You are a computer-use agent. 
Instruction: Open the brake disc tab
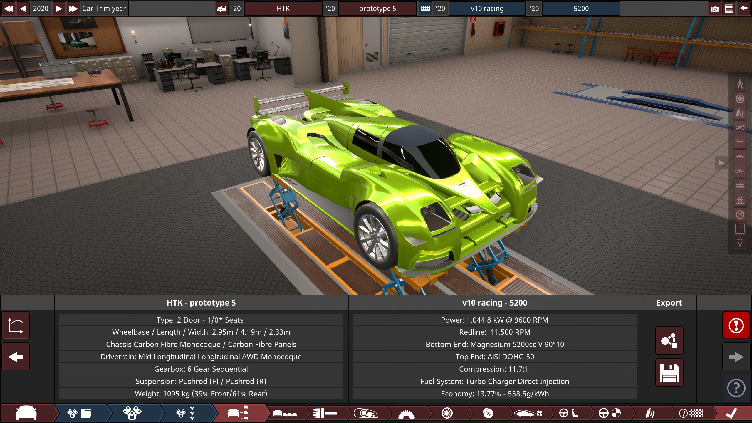coord(488,414)
